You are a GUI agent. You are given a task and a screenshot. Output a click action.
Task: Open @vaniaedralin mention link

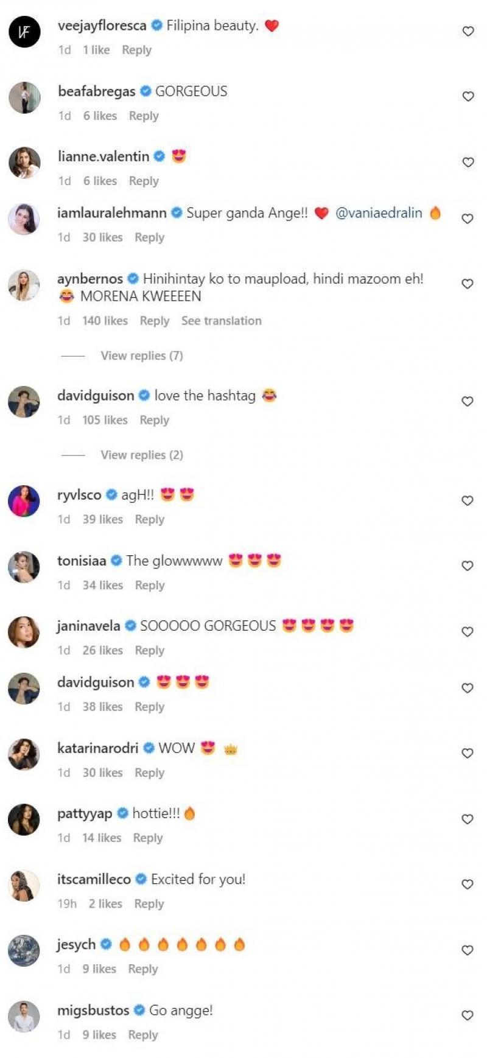point(379,213)
